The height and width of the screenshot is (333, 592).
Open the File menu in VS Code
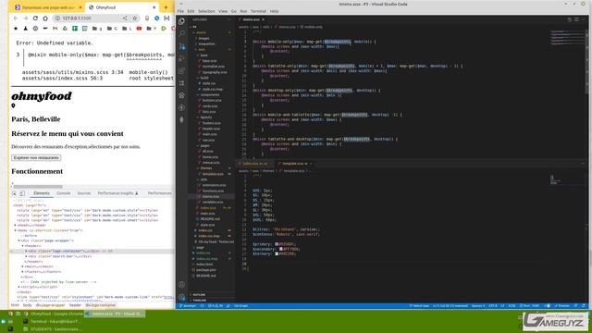tap(180, 11)
